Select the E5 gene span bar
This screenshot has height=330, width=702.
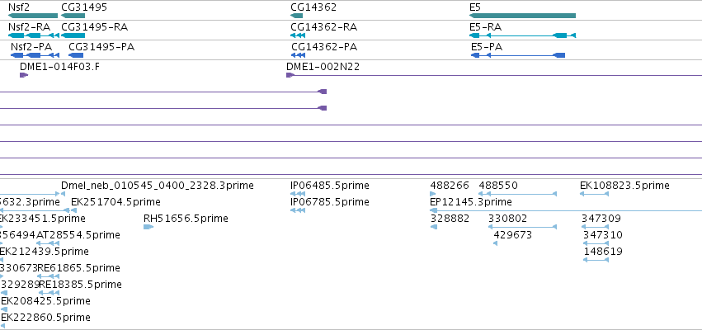(522, 16)
